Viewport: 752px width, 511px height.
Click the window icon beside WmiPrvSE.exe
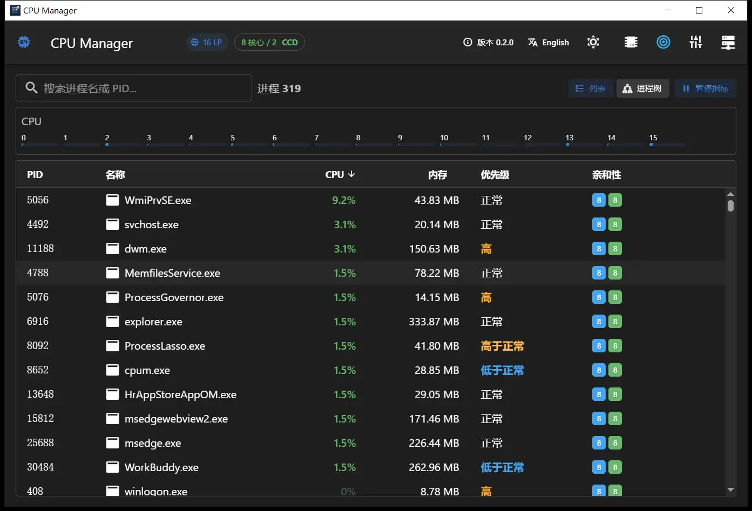[x=112, y=200]
